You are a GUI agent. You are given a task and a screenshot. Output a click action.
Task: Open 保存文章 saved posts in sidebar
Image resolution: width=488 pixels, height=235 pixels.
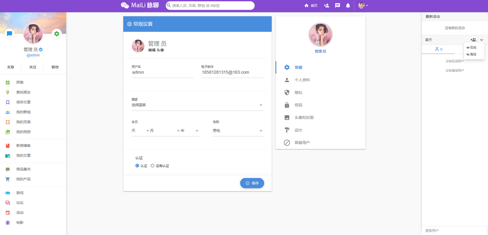tap(33, 102)
